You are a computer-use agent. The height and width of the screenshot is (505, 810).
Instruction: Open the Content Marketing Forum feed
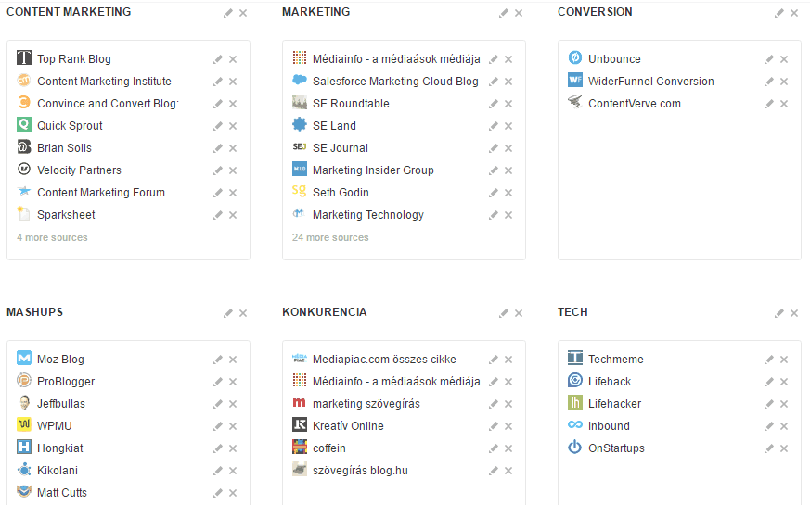101,193
